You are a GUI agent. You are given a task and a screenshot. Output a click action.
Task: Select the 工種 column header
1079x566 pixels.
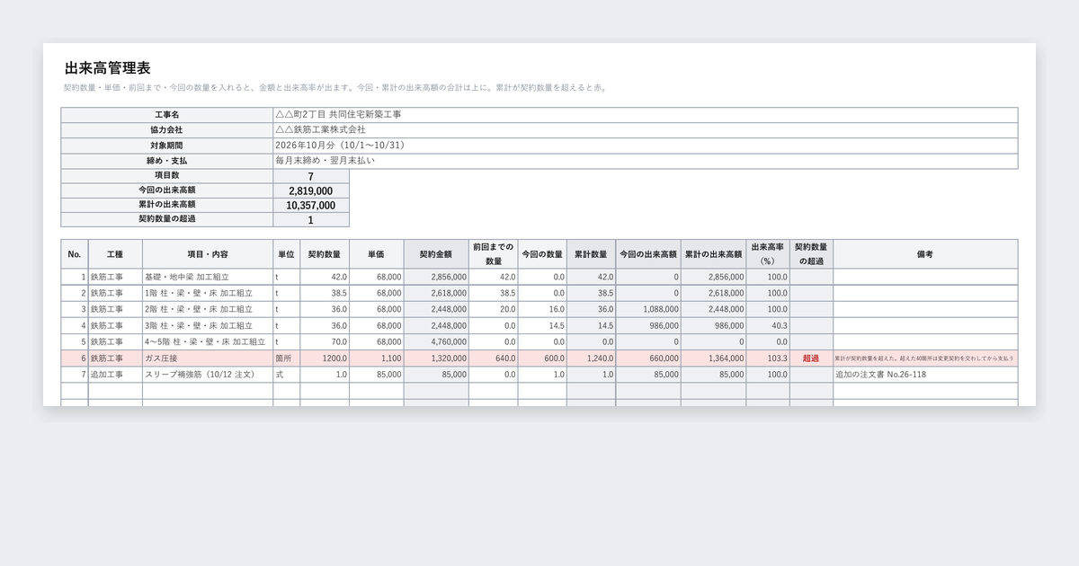click(x=115, y=254)
